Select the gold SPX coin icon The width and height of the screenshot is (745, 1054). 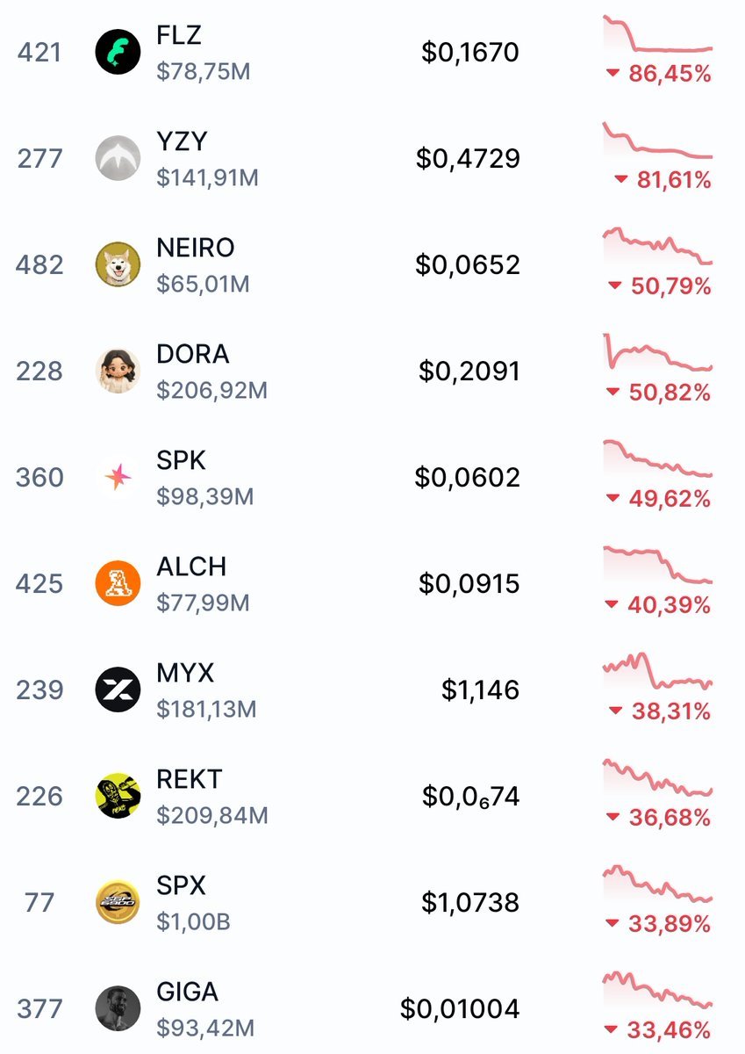pos(118,902)
